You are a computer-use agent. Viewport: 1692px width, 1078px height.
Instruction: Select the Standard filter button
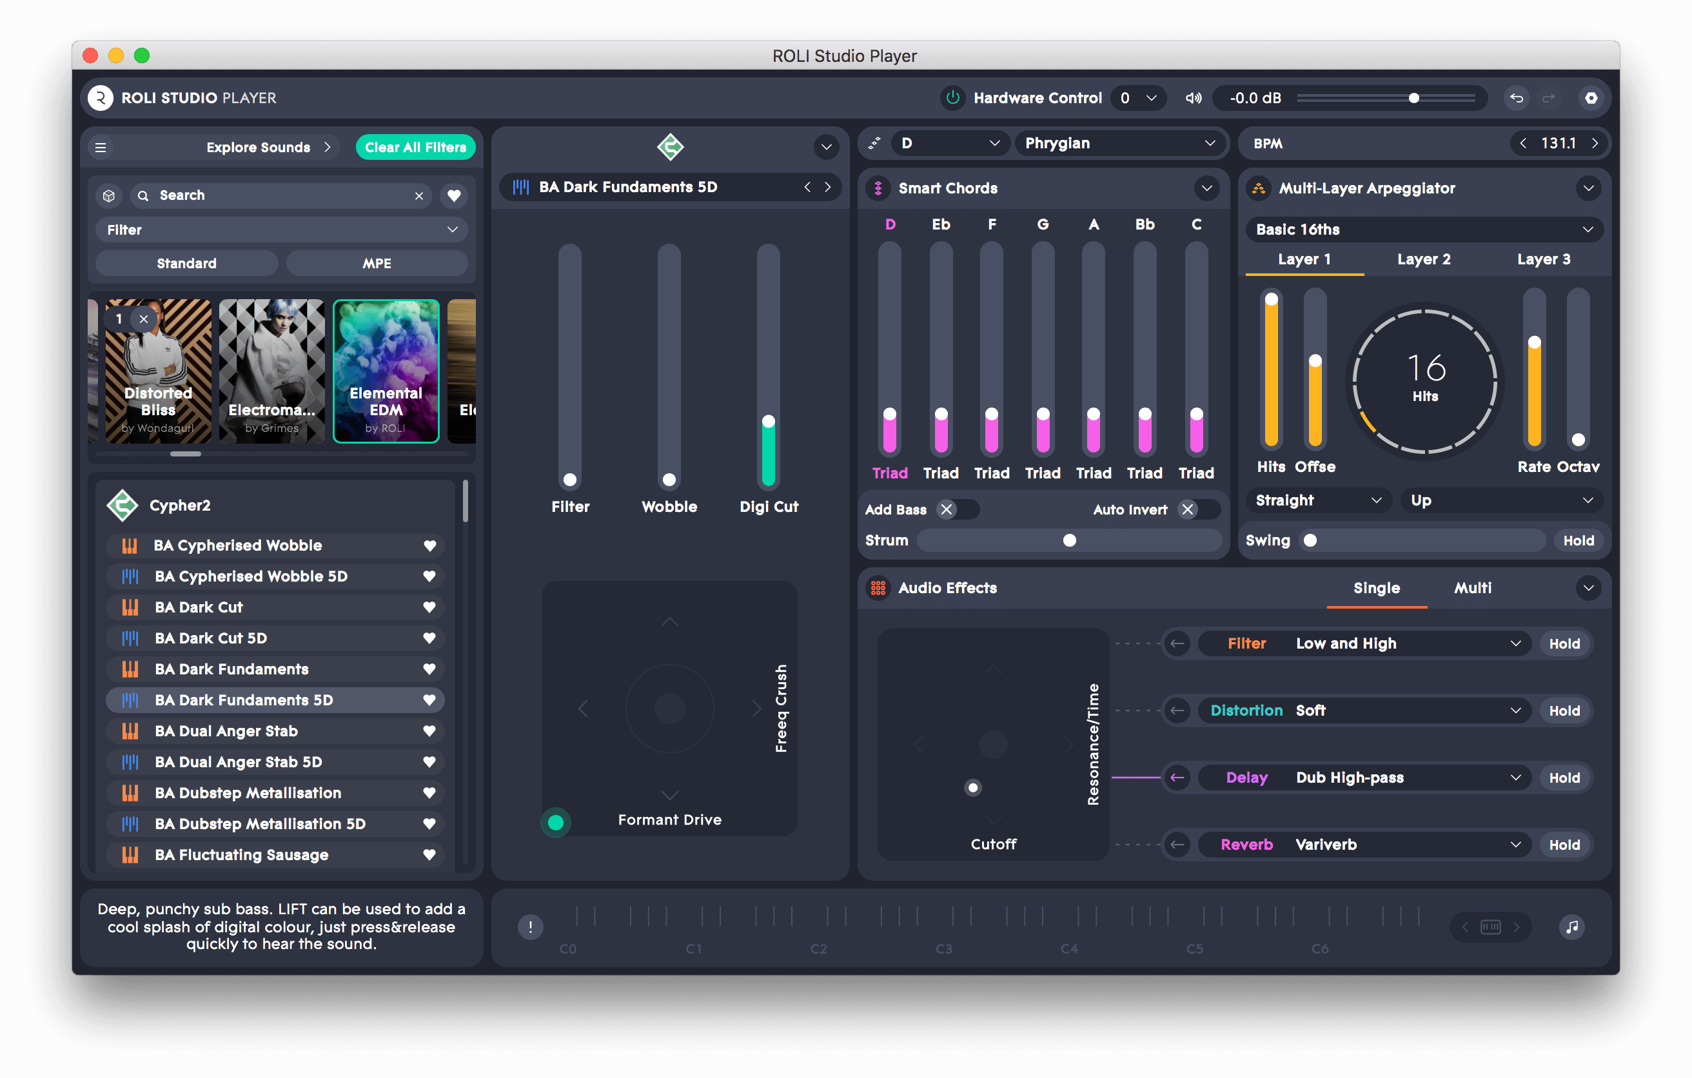click(186, 263)
